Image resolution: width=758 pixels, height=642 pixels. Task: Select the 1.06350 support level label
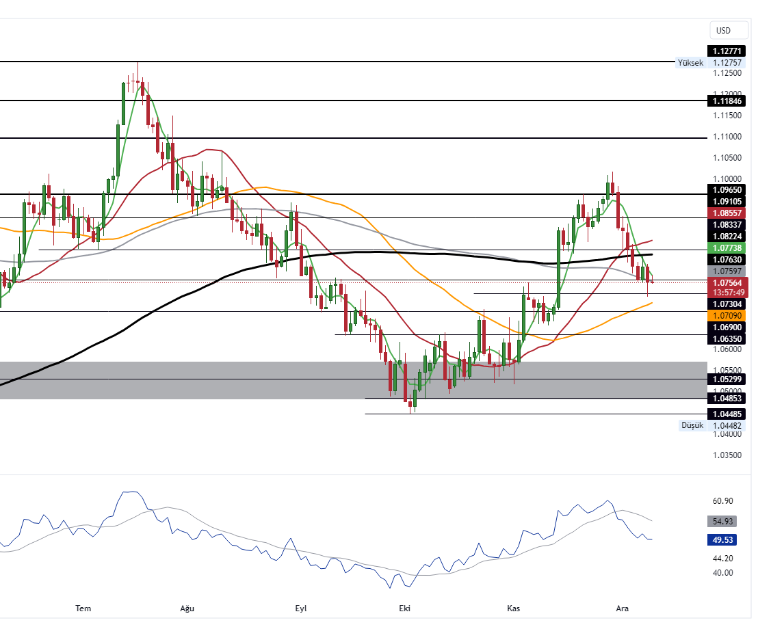click(728, 338)
